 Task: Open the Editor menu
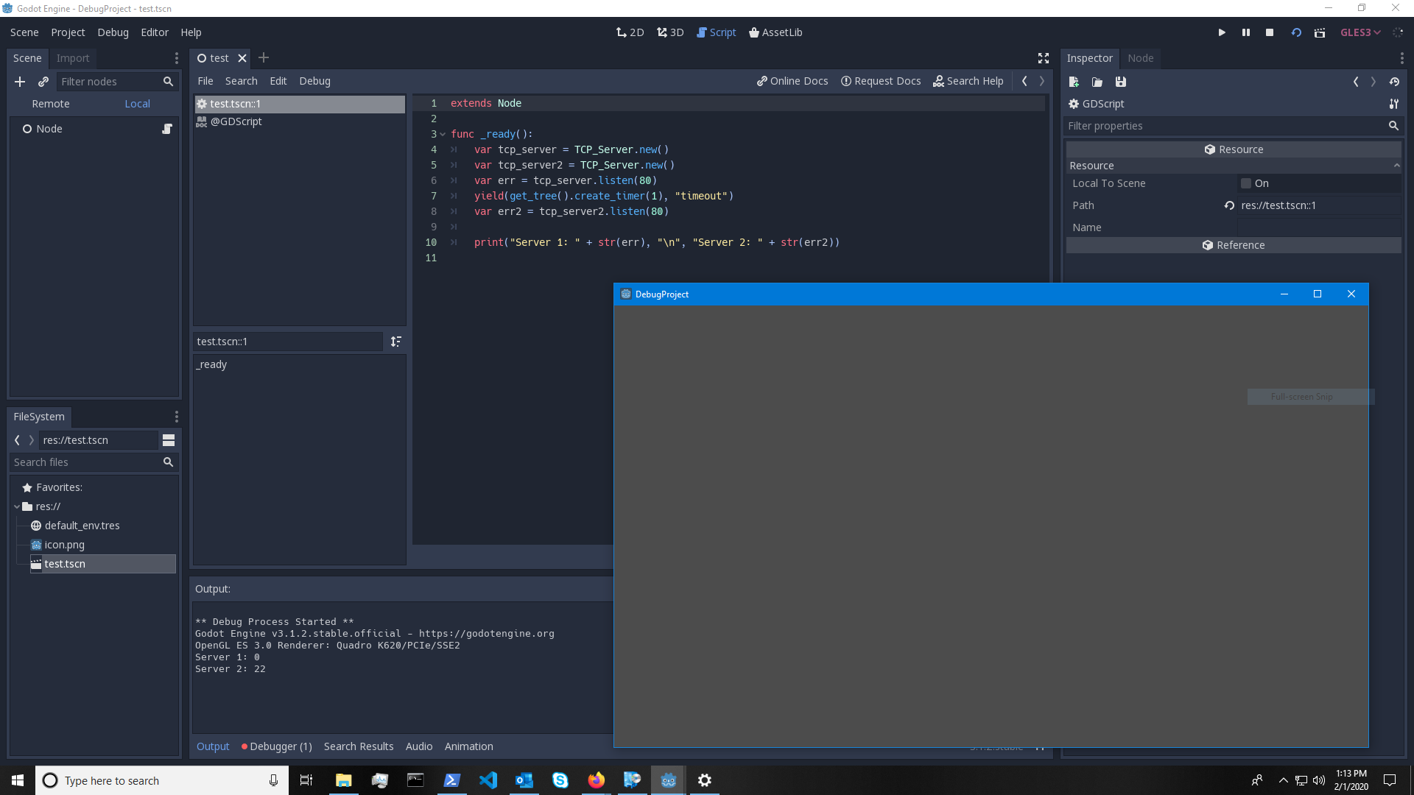(x=155, y=32)
